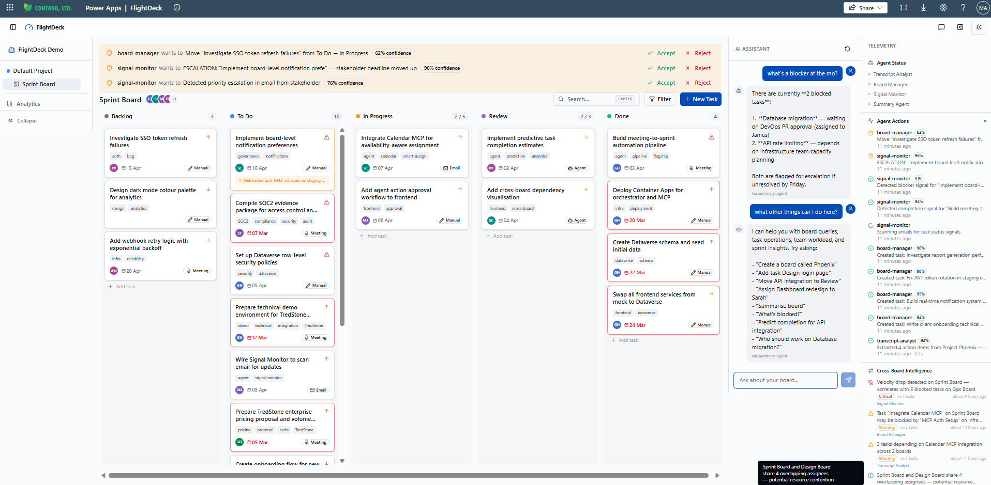
Task: Click the Ask about your board input
Action: coord(785,380)
